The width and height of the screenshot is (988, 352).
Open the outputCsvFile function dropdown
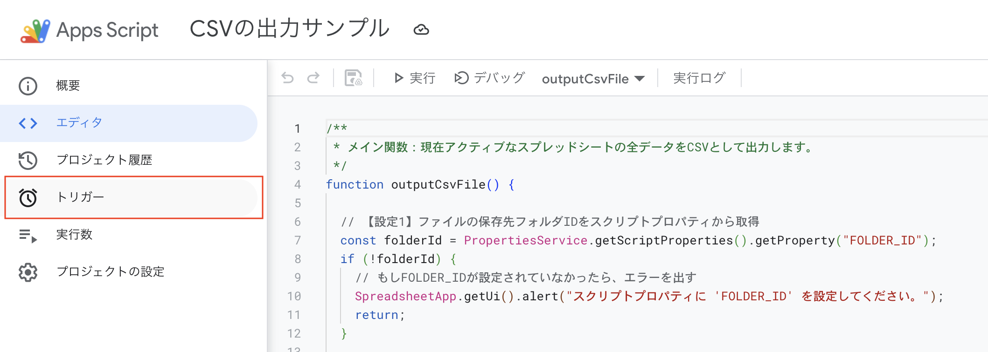[593, 79]
